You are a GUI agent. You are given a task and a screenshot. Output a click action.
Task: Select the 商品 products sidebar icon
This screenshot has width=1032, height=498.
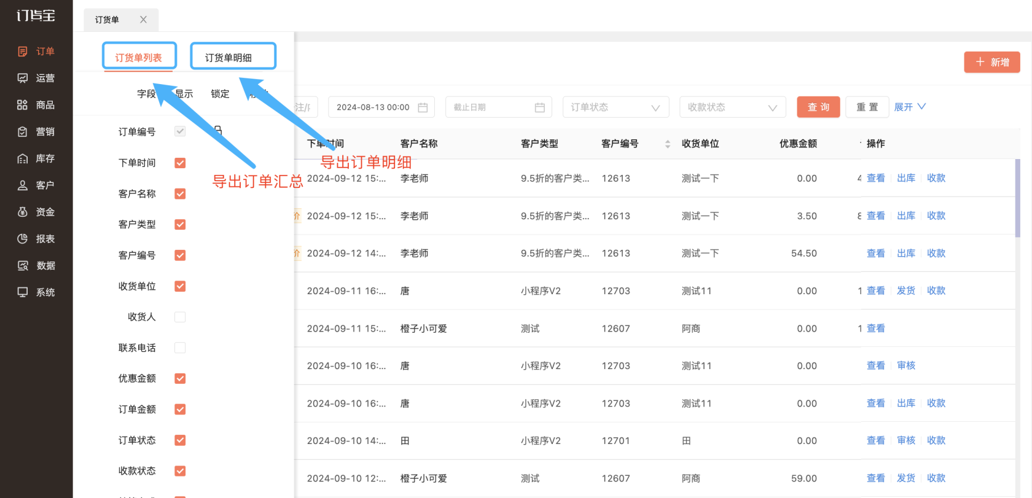pos(23,105)
